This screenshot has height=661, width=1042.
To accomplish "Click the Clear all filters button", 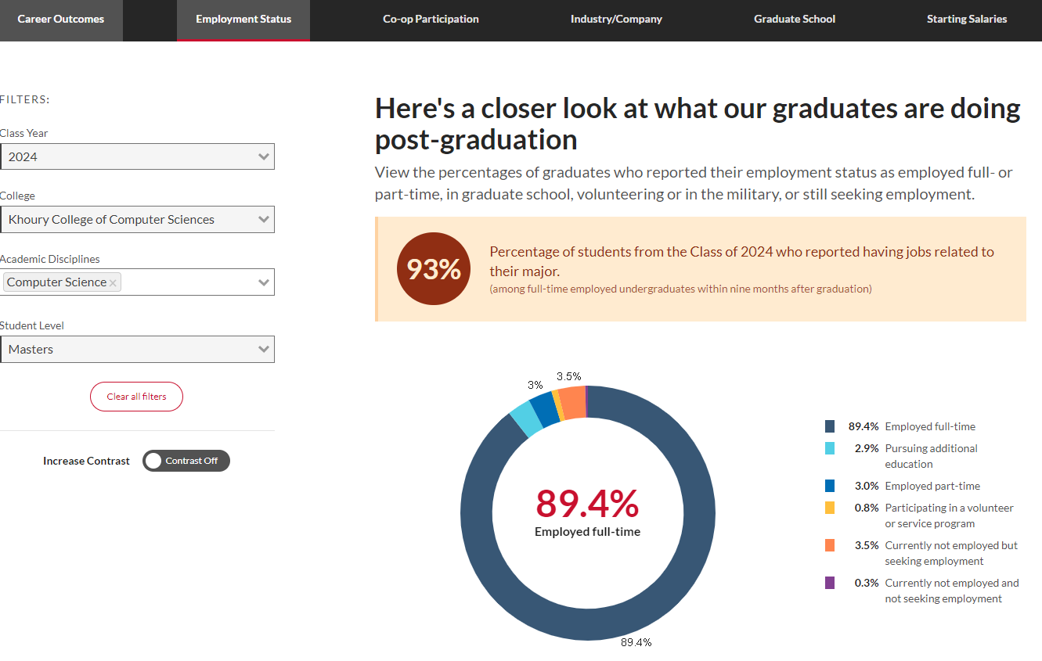I will (136, 397).
